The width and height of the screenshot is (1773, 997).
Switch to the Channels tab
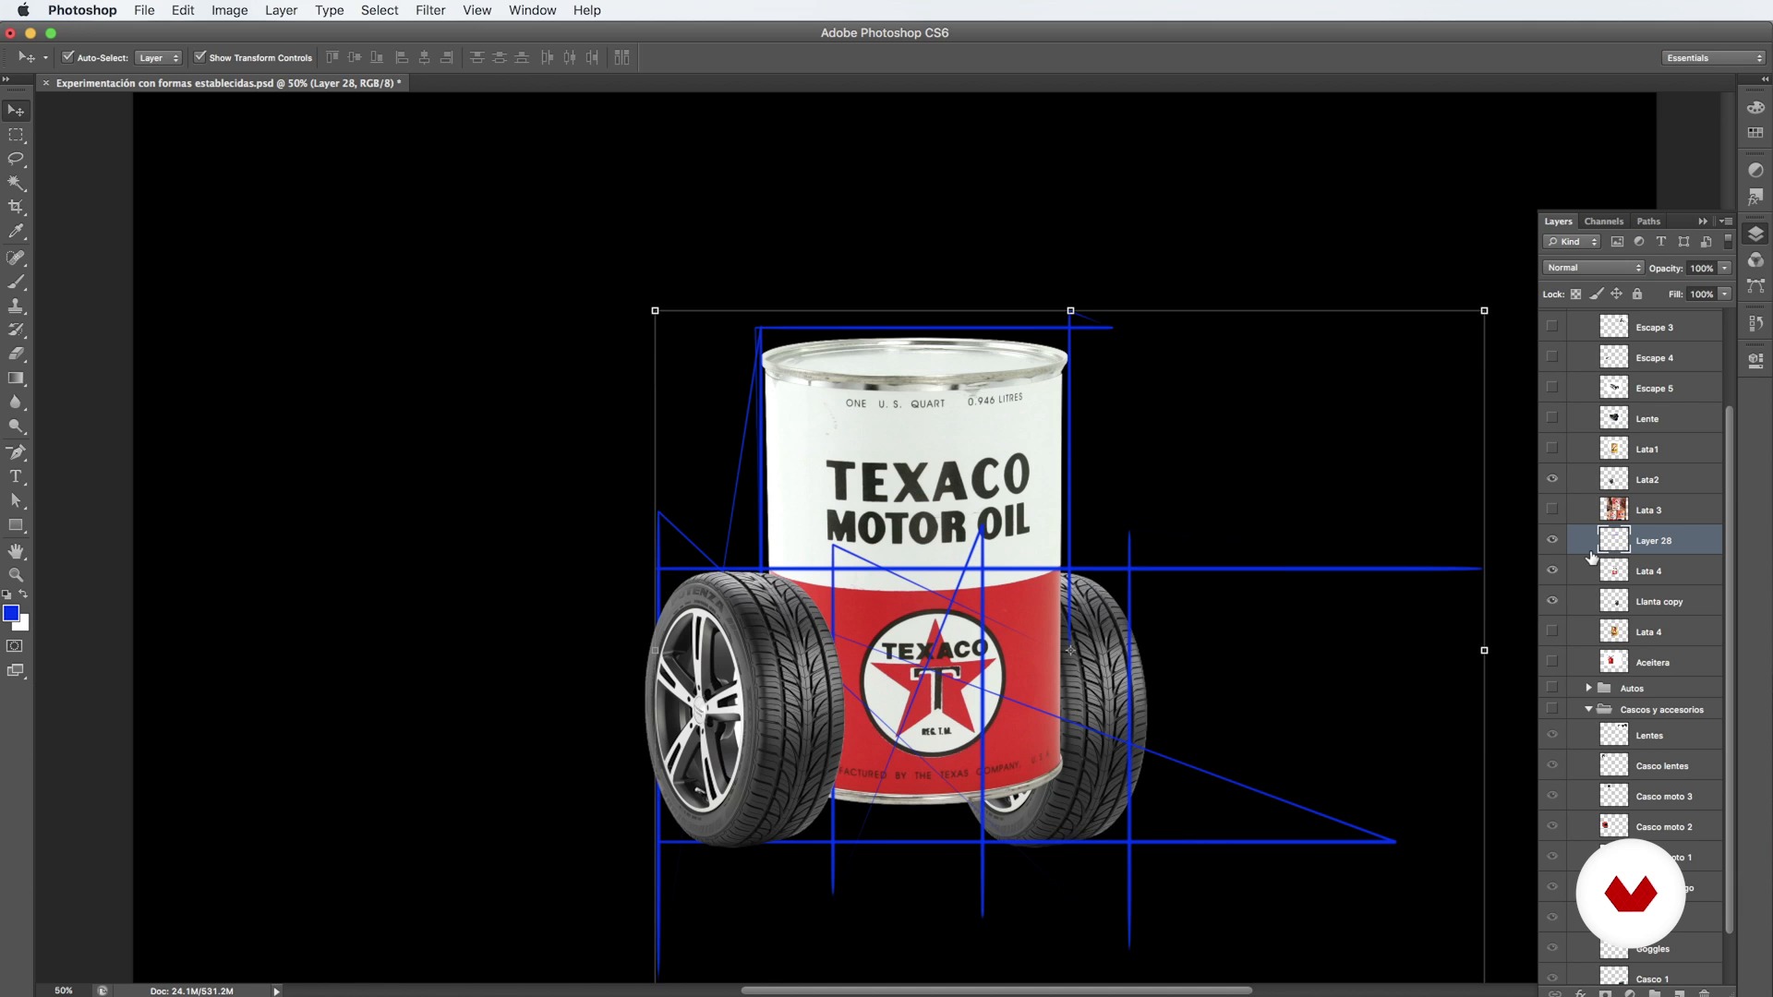(1603, 222)
